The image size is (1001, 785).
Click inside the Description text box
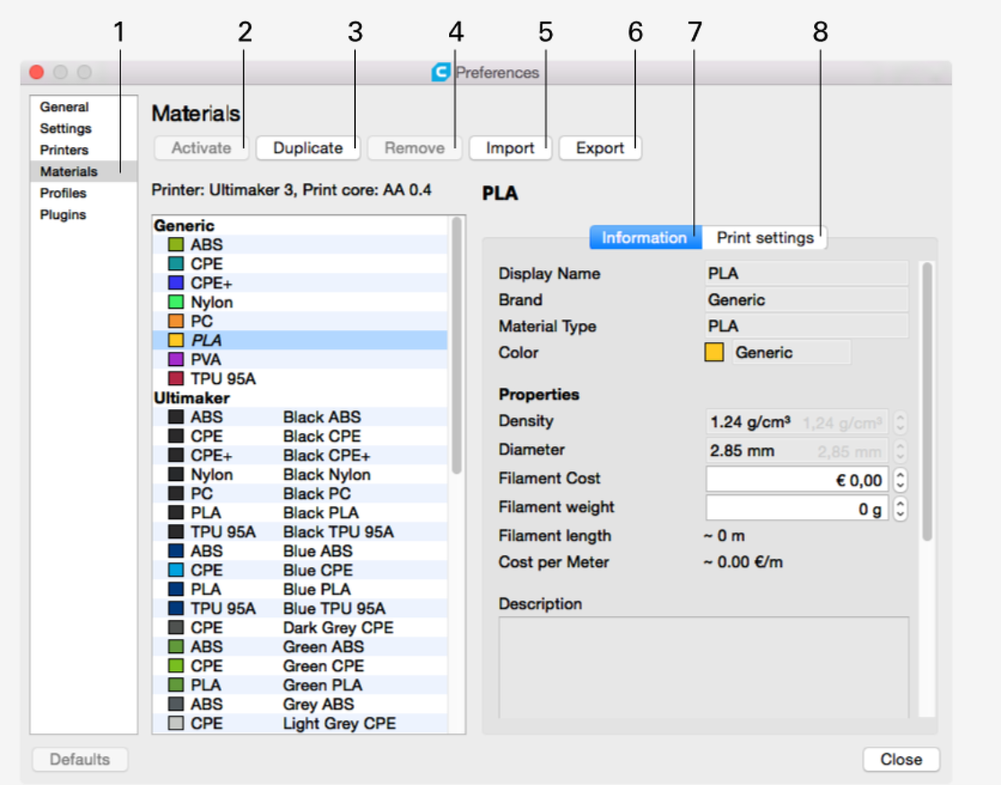click(704, 668)
